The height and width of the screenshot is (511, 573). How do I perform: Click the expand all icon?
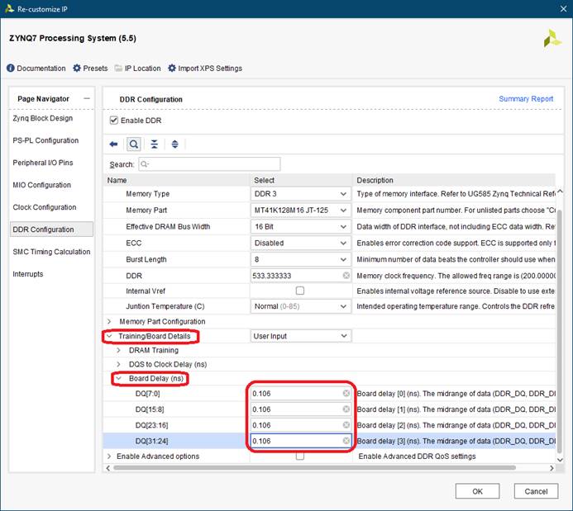[x=174, y=144]
